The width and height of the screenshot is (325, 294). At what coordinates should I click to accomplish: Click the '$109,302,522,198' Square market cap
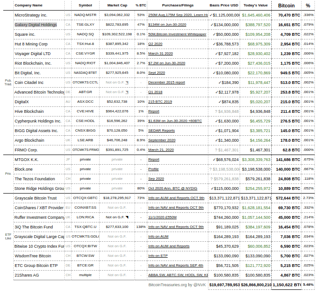click(117, 34)
